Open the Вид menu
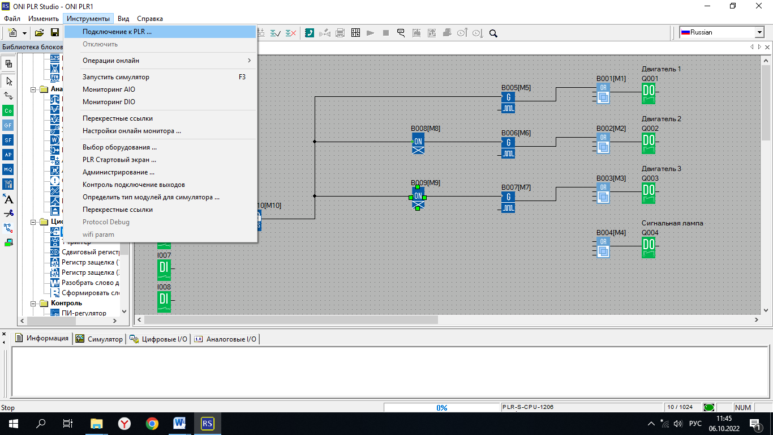Image resolution: width=773 pixels, height=435 pixels. (123, 19)
